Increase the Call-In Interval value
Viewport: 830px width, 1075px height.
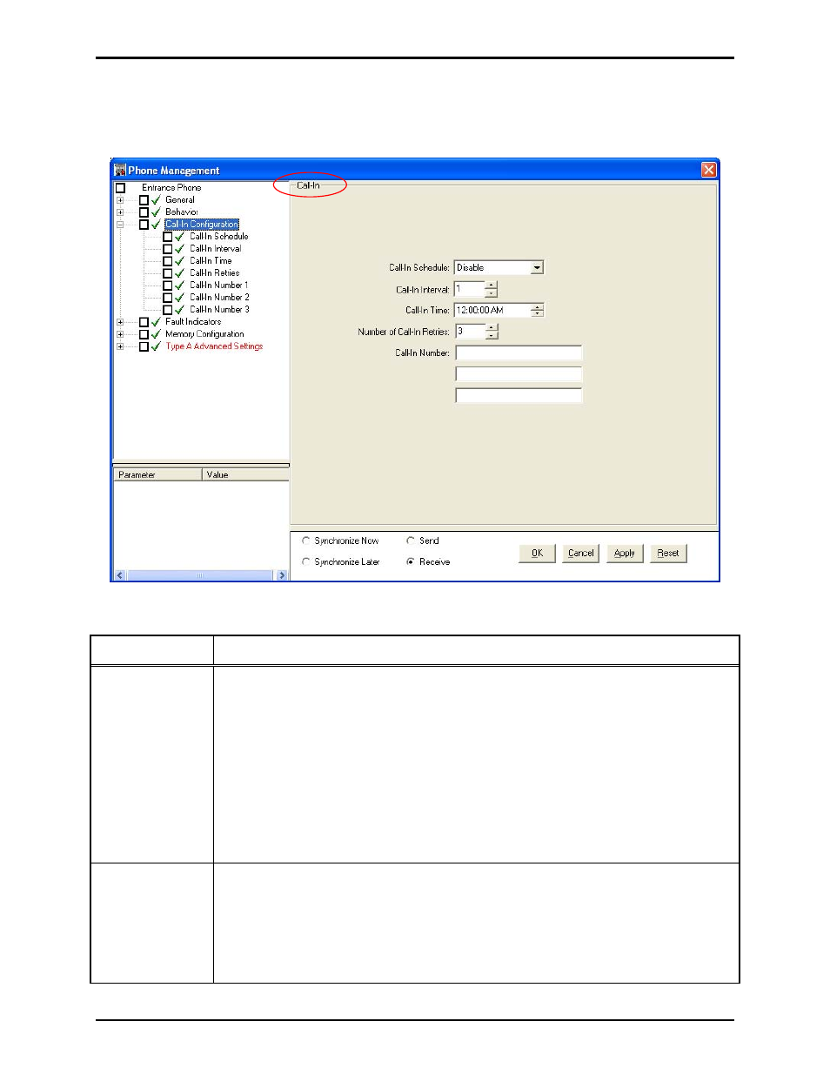pos(492,286)
